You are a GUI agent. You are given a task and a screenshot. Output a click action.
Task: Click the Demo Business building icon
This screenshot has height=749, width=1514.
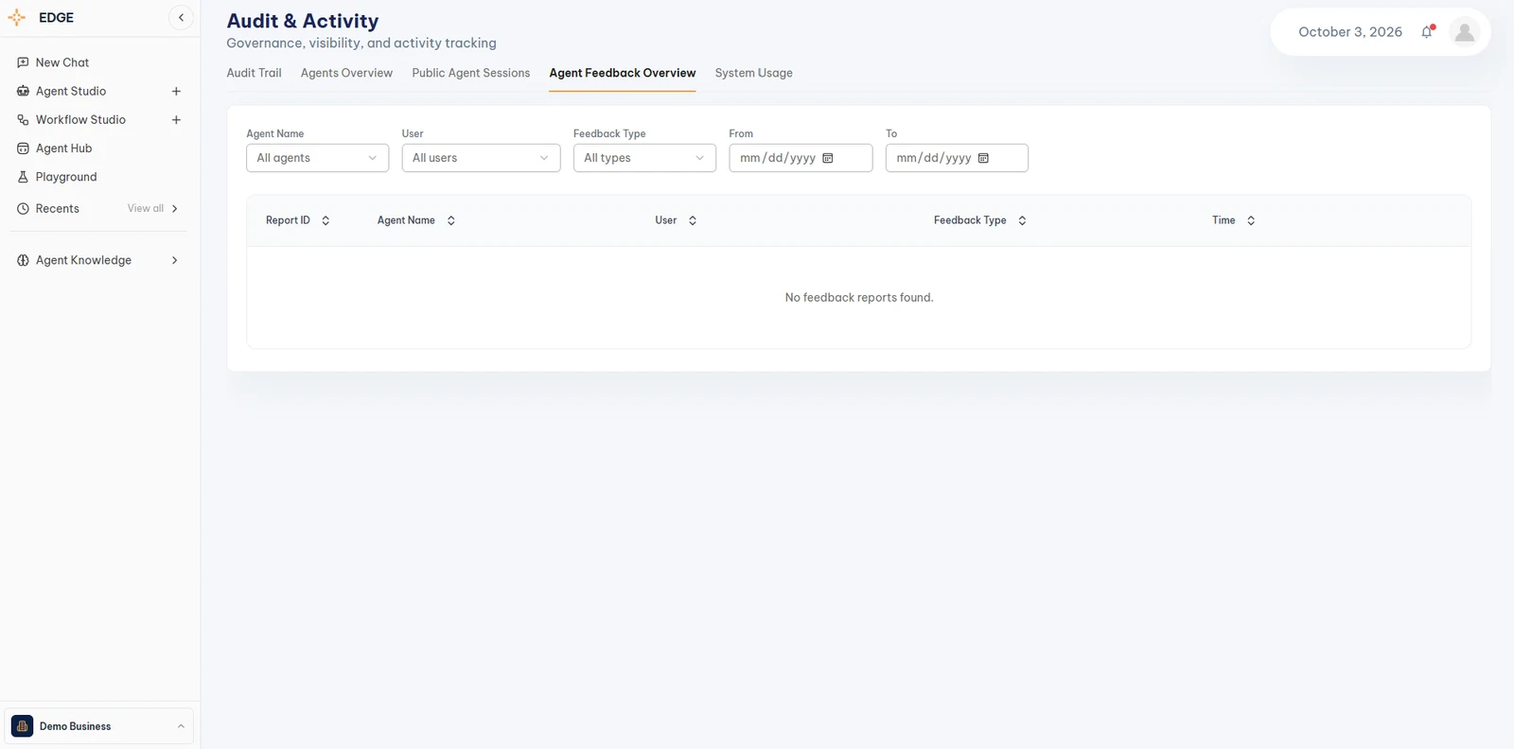point(22,726)
